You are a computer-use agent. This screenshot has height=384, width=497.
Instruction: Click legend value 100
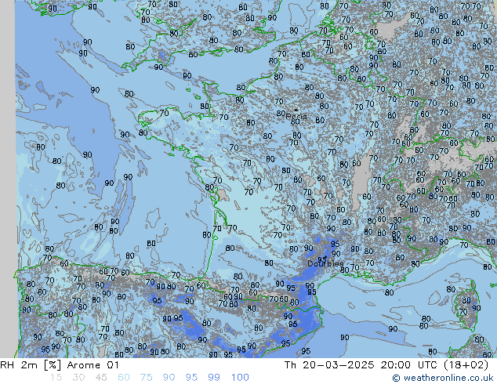click(240, 378)
